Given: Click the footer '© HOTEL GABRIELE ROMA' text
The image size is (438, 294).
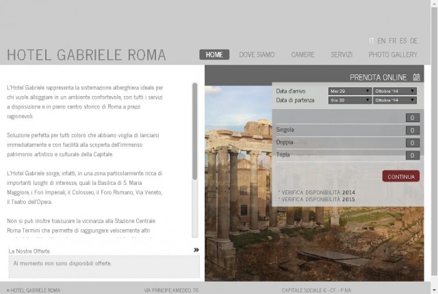Looking at the screenshot, I should pyautogui.click(x=34, y=291).
